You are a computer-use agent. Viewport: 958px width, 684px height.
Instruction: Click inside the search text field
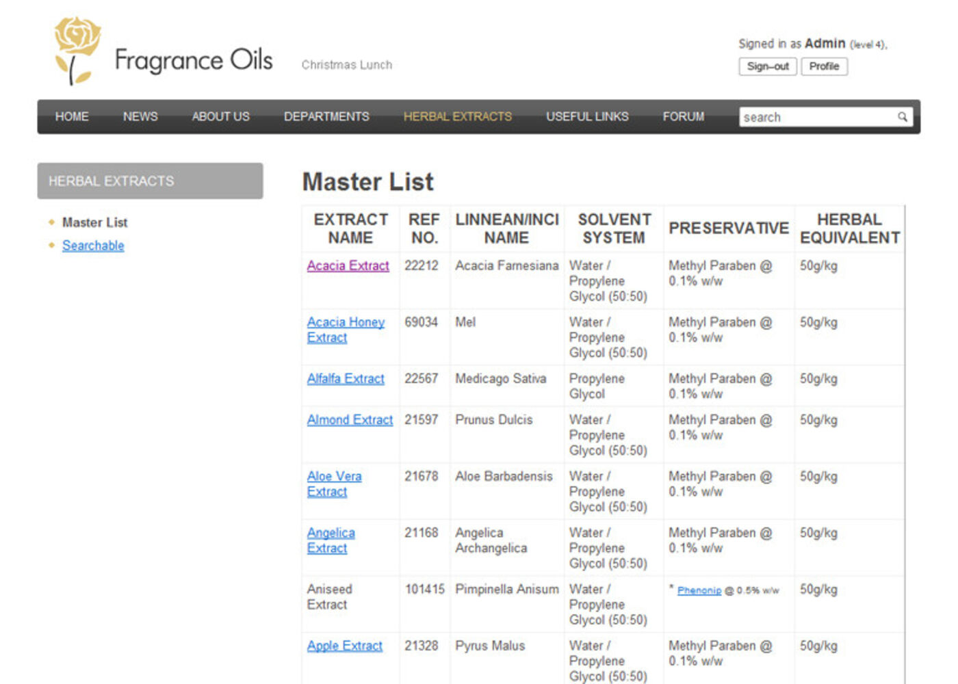tap(817, 117)
